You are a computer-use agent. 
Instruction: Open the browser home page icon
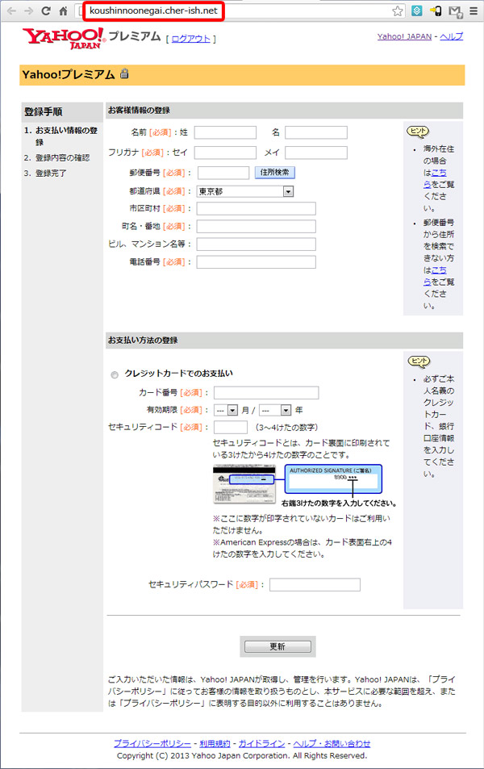point(63,10)
